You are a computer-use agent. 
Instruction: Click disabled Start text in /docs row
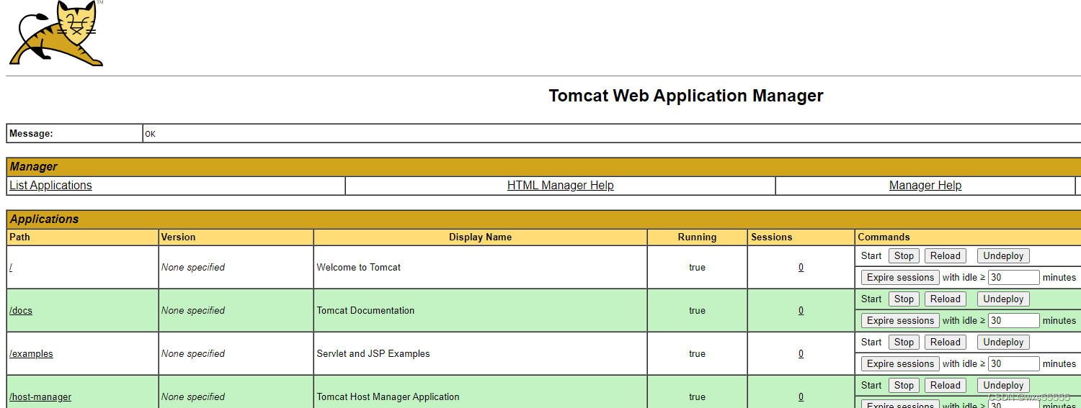pyautogui.click(x=871, y=299)
